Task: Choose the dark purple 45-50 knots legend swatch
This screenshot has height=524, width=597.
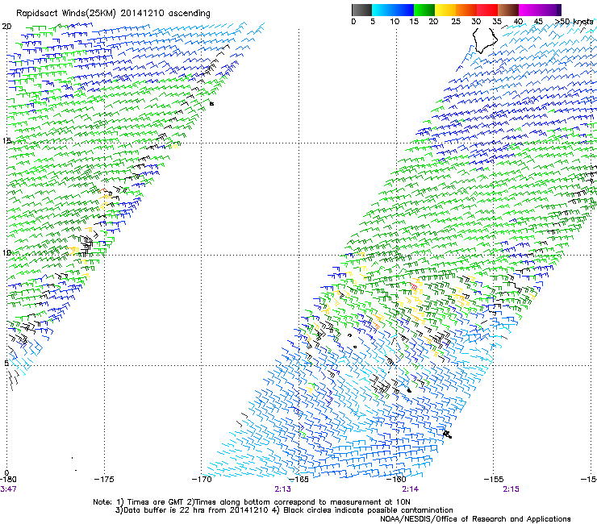Action: click(x=550, y=10)
